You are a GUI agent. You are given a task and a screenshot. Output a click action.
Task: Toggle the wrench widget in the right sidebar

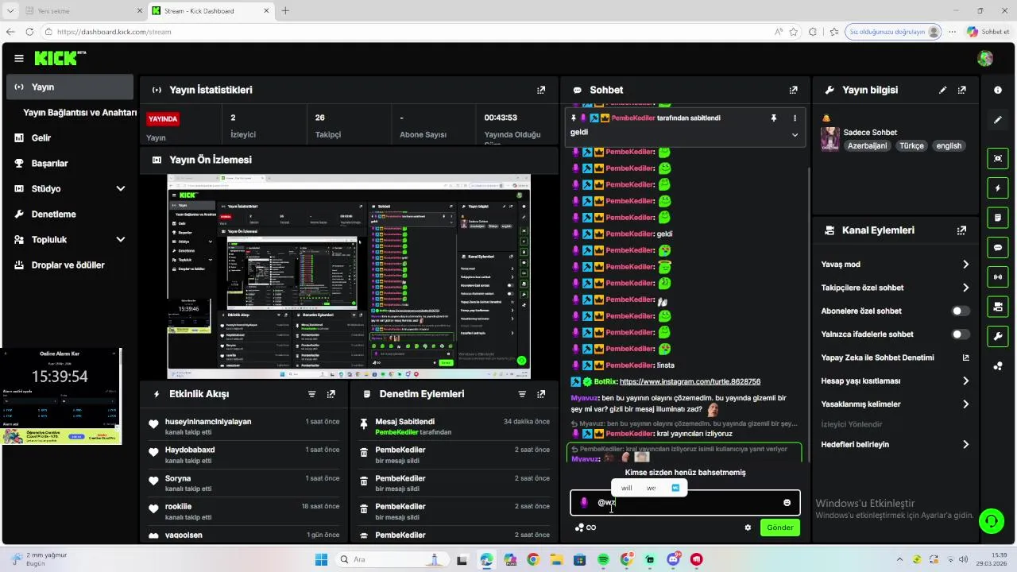[x=998, y=336]
